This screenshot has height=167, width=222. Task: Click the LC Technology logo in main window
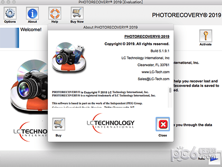pyautogui.click(x=31, y=132)
